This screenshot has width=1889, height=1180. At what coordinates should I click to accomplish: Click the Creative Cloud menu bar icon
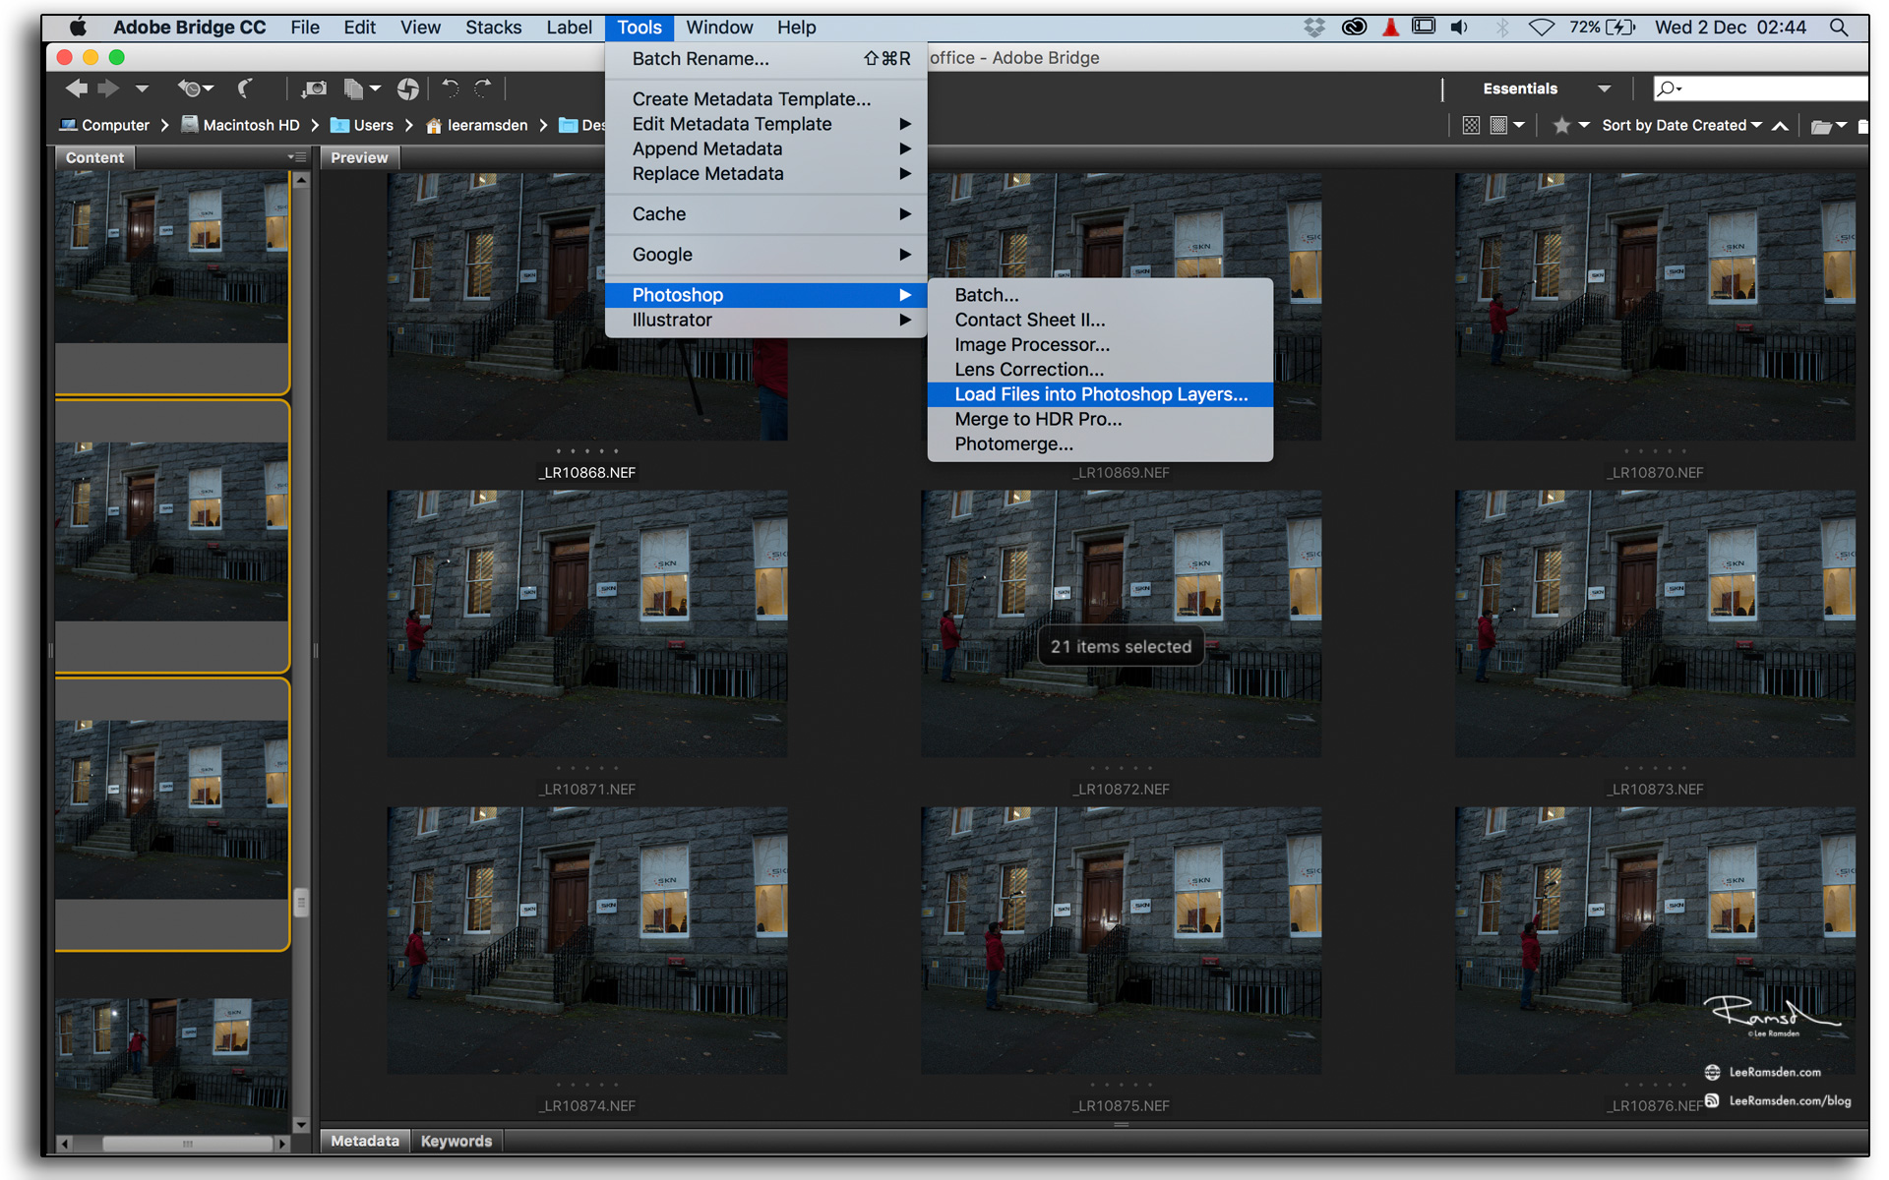click(x=1354, y=28)
